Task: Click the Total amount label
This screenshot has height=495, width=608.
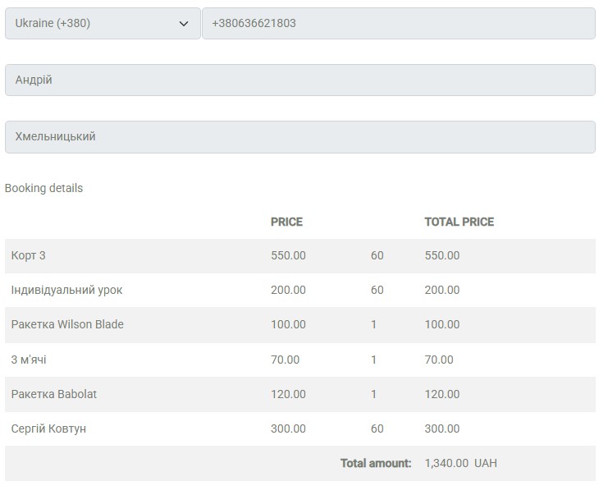Action: (376, 464)
